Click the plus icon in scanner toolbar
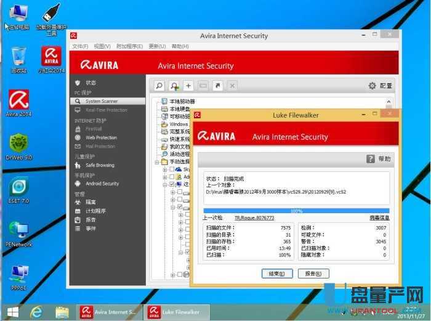The height and width of the screenshot is (321, 431). coord(188,86)
